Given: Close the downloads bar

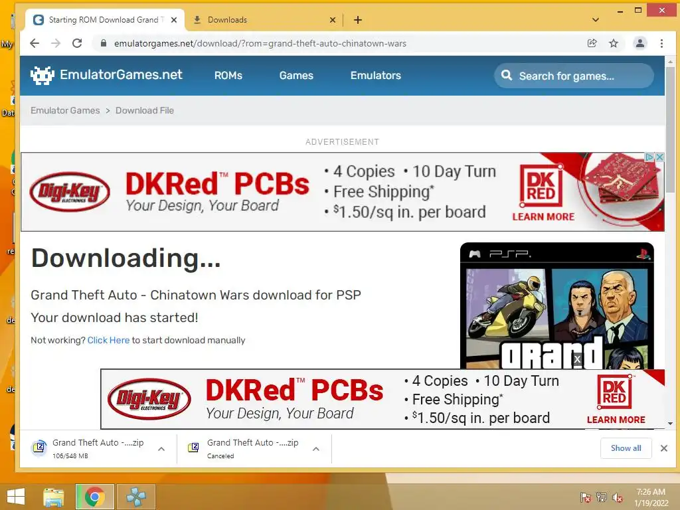Looking at the screenshot, I should click(664, 448).
